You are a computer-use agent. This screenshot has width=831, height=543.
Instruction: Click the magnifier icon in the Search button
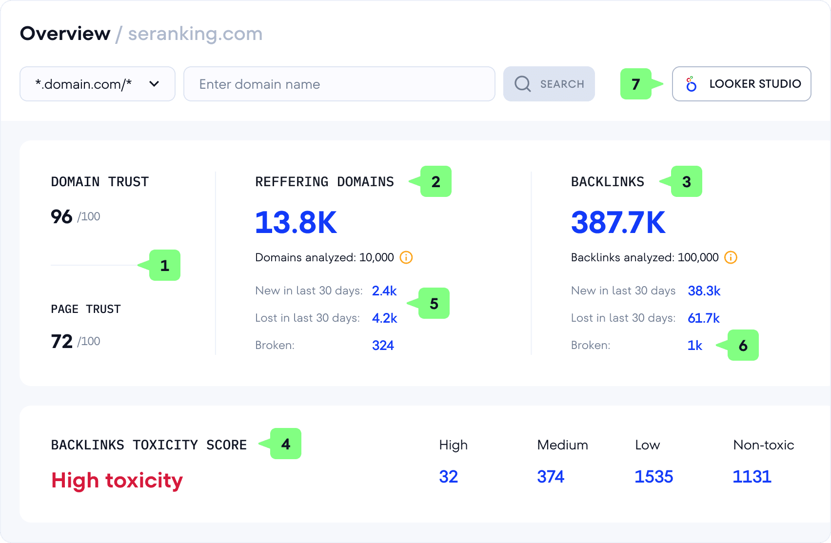click(523, 84)
